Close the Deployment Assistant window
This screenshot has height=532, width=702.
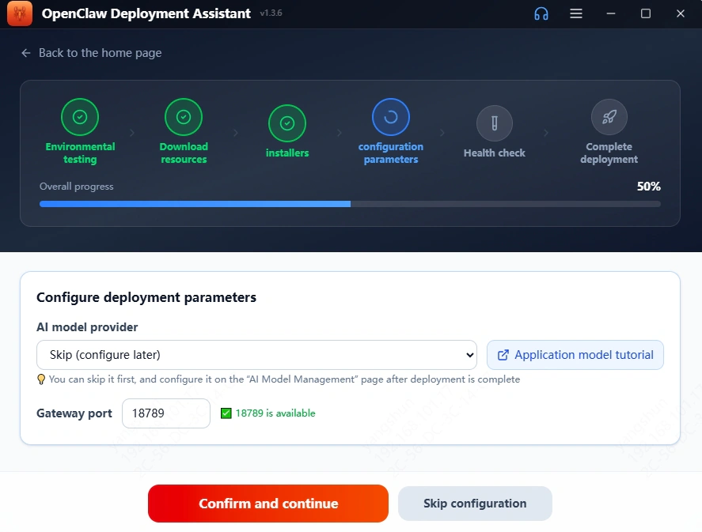pyautogui.click(x=681, y=13)
